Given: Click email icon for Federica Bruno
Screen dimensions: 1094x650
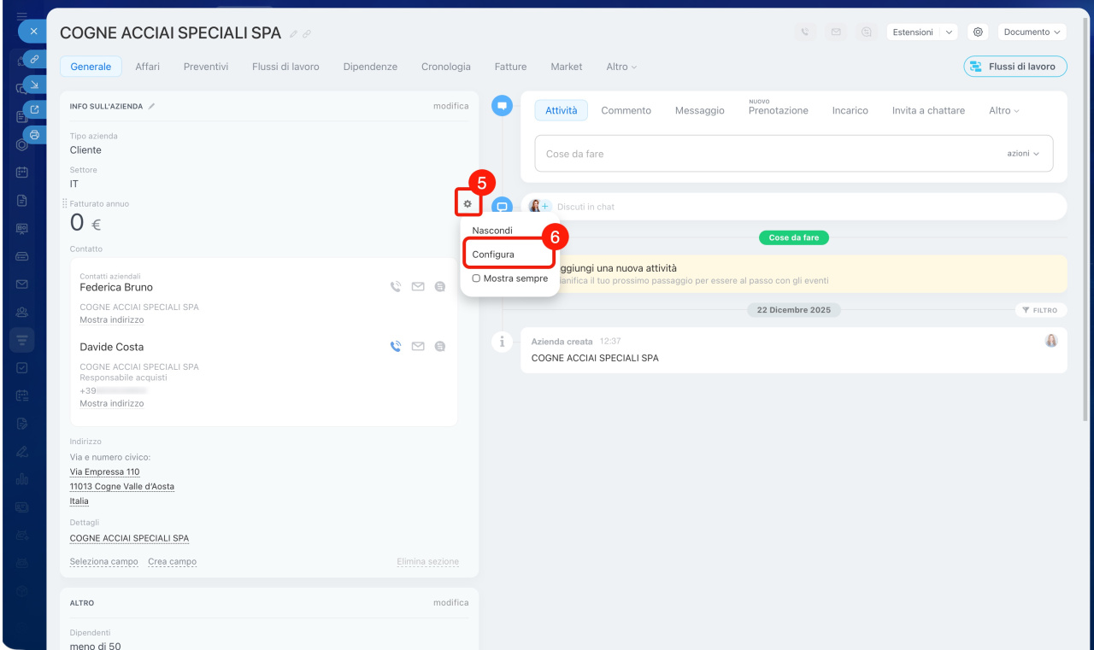Looking at the screenshot, I should [x=418, y=287].
